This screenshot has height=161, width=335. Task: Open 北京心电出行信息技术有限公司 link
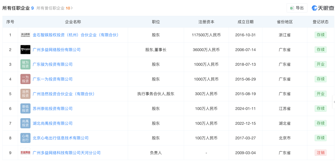coord(60,138)
